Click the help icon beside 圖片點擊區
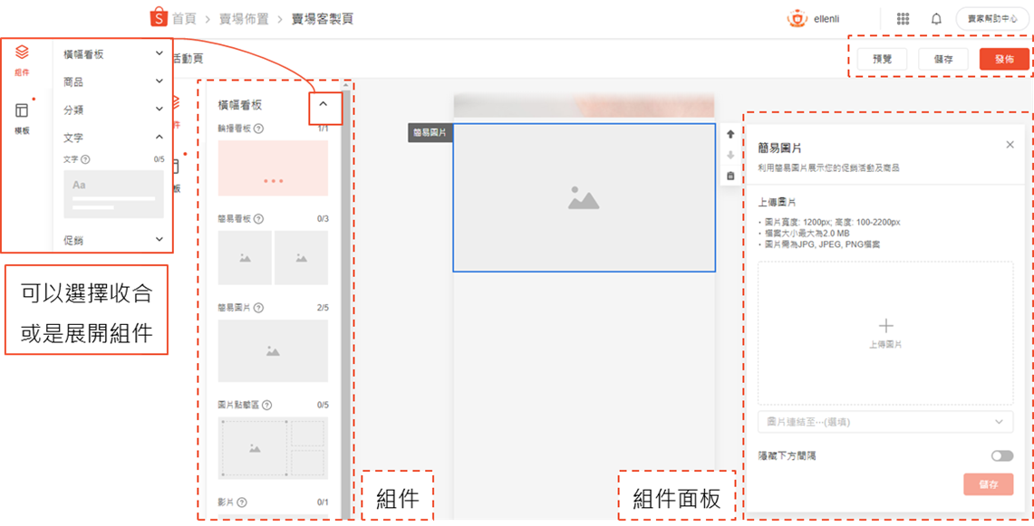The image size is (1034, 526). (x=266, y=406)
